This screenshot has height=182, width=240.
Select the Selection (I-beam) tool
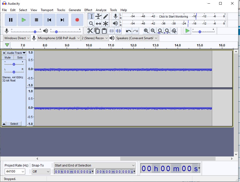(91, 16)
